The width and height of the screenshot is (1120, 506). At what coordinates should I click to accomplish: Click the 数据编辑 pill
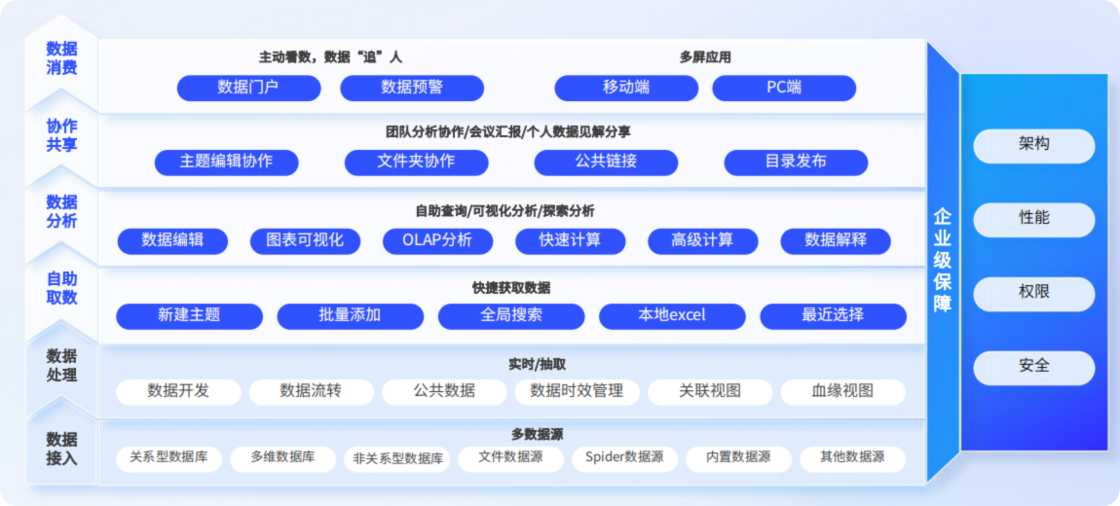[172, 241]
